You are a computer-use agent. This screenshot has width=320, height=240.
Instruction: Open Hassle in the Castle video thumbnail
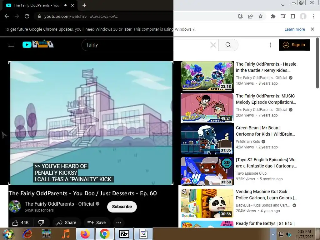[207, 76]
